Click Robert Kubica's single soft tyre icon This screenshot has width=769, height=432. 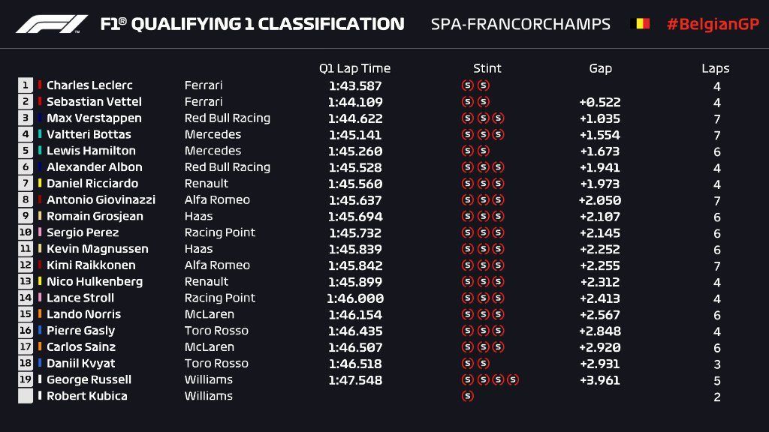467,396
